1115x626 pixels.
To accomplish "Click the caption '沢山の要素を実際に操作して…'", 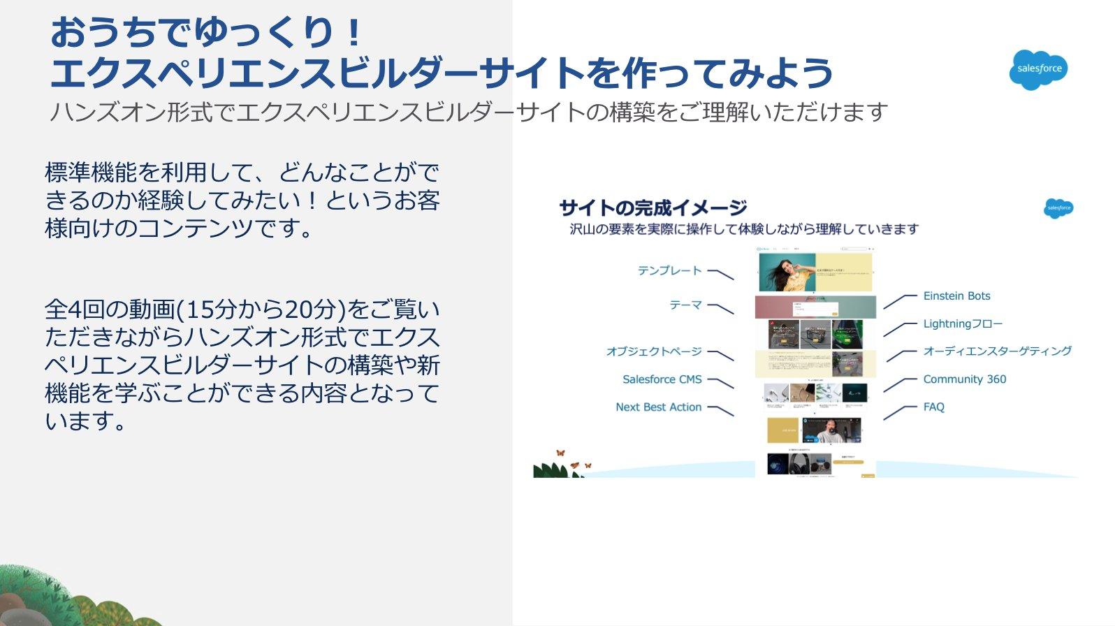I will (744, 229).
